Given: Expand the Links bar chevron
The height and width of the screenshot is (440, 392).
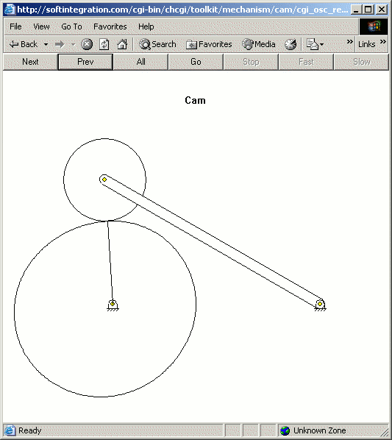Looking at the screenshot, I should point(383,41).
